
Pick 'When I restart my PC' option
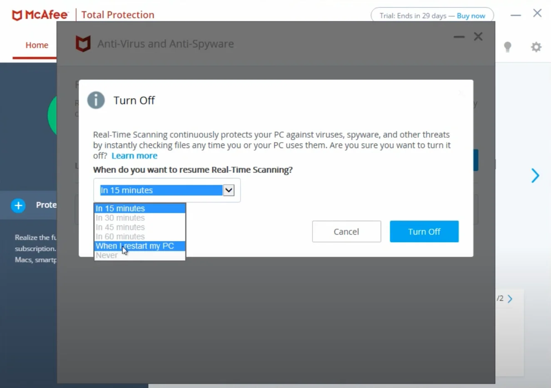[x=140, y=246]
